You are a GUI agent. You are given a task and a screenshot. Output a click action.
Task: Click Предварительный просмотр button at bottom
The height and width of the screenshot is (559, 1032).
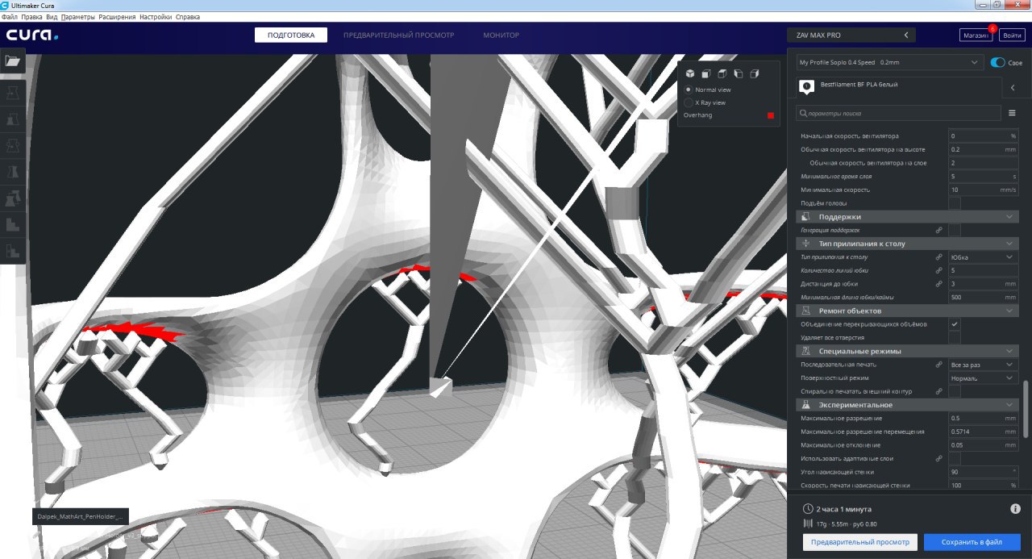(x=859, y=542)
